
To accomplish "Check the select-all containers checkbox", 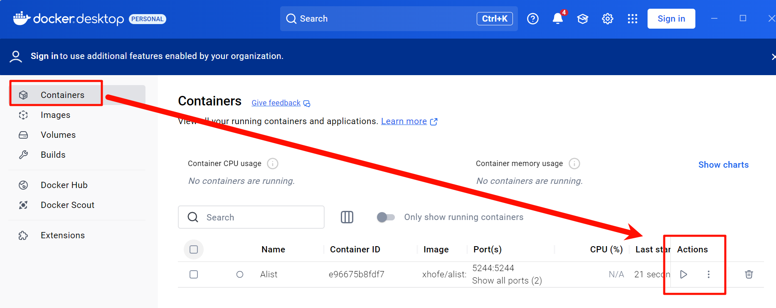I will (x=194, y=249).
